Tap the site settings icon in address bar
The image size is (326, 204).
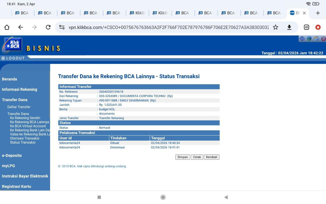tap(62, 27)
